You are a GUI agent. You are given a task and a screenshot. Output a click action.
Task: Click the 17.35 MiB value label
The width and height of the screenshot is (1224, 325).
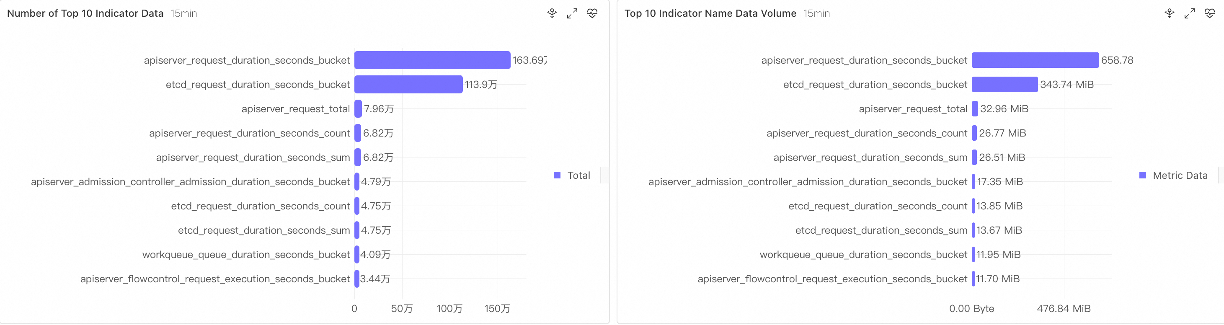pos(1000,181)
